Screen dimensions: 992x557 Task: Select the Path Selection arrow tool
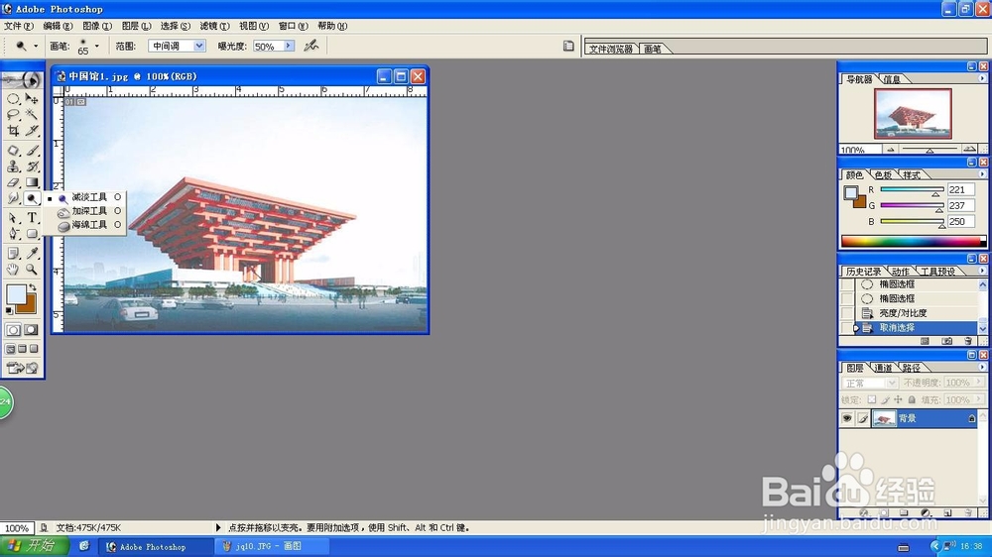click(x=13, y=218)
